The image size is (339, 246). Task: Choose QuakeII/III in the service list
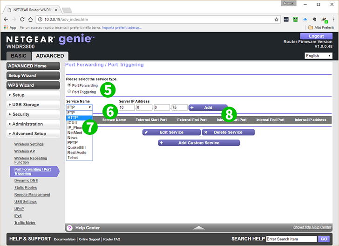[79, 147]
